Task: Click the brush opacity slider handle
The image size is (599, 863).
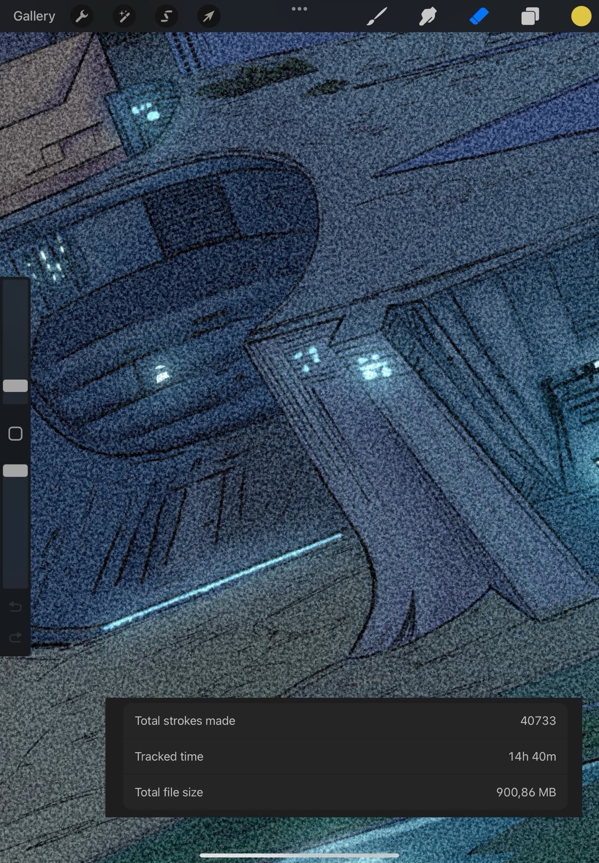Action: (16, 471)
